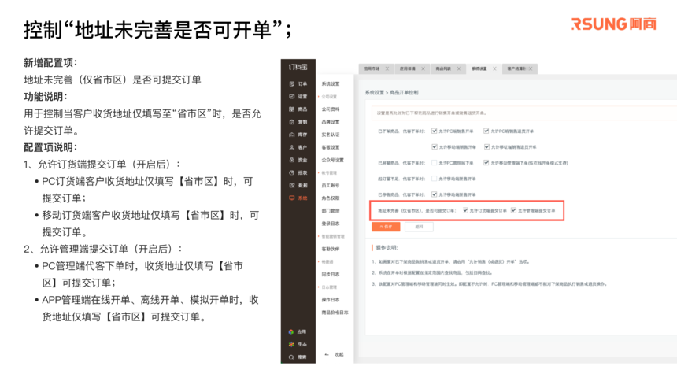Screen dimensions: 677x381
Task: Expand the 账号管理 menu group
Action: 327,172
